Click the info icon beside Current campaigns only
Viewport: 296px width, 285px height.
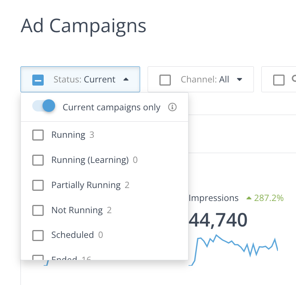172,107
